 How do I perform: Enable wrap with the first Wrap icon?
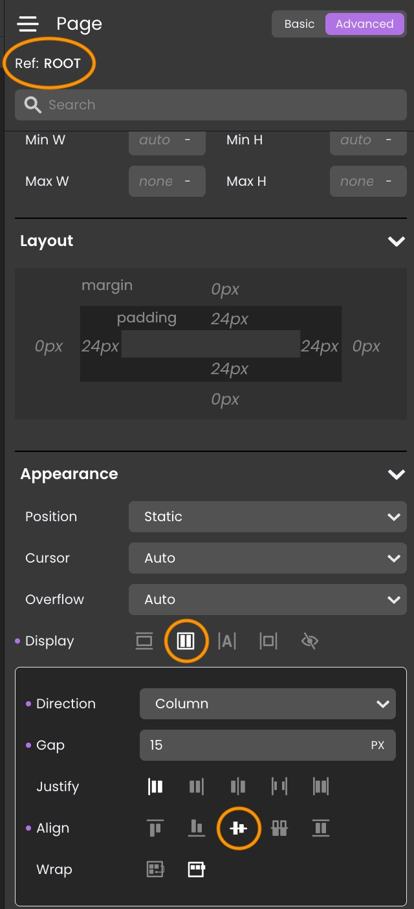(x=155, y=870)
